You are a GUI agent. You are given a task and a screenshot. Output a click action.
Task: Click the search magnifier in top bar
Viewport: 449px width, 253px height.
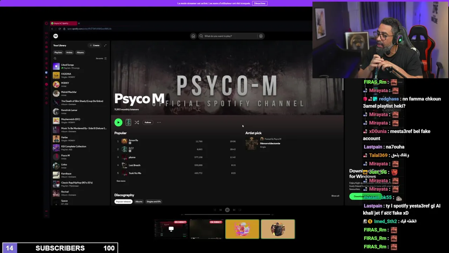pyautogui.click(x=201, y=36)
